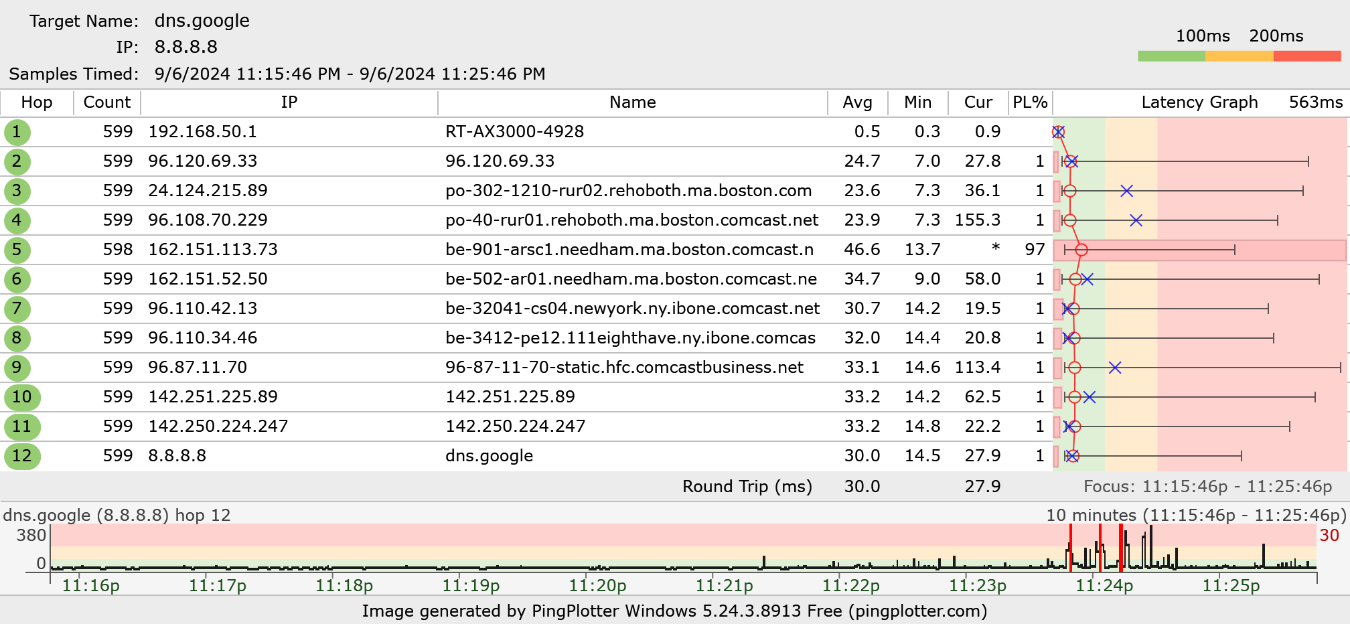
Task: Click the 142.250.224.247 IP cell
Action: click(218, 426)
